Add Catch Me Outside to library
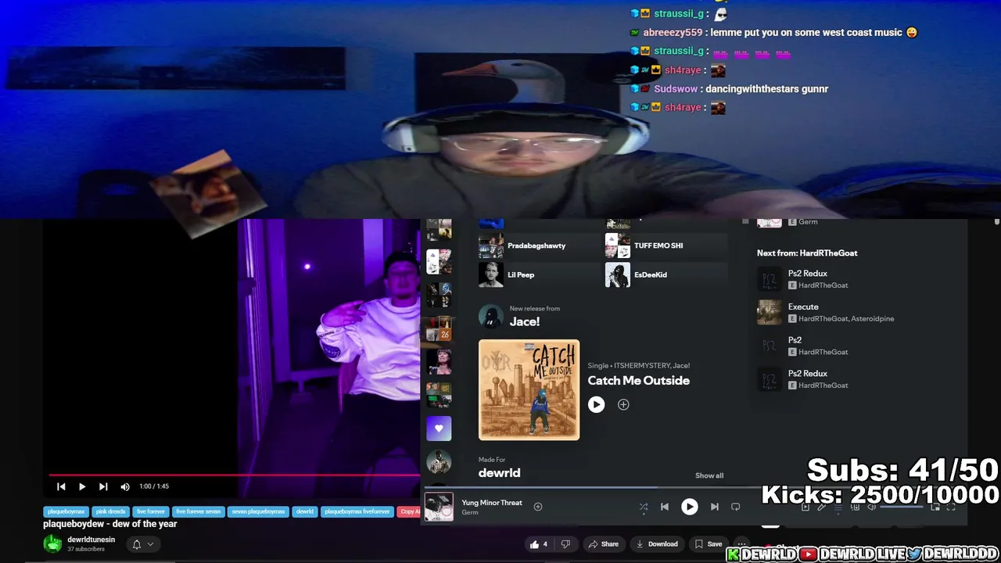The width and height of the screenshot is (1001, 563). tap(623, 404)
